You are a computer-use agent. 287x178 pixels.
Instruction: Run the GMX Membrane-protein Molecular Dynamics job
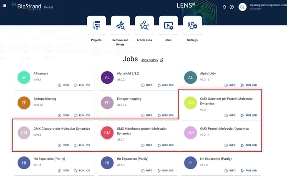coord(166,145)
